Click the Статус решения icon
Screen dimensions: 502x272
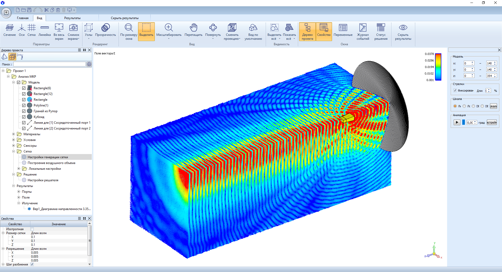click(381, 28)
